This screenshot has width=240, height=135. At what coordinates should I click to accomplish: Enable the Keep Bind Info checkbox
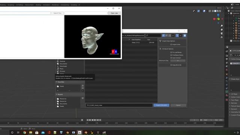[x=171, y=65]
